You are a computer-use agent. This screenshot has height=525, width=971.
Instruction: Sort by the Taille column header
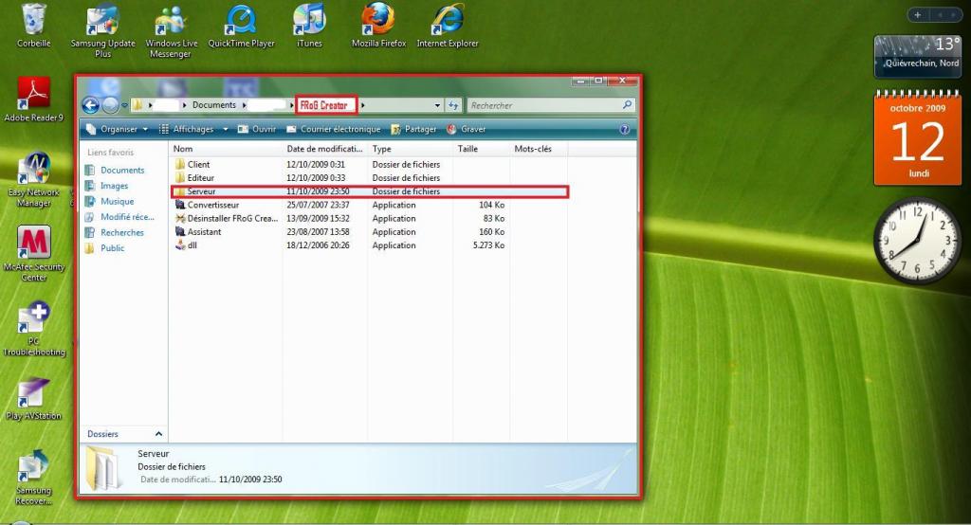pos(481,149)
